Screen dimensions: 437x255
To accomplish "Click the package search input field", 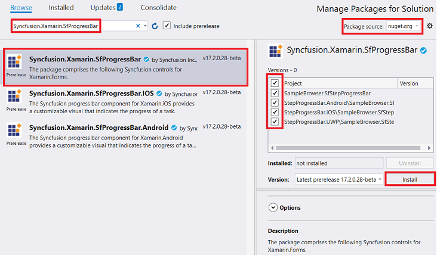I will [72, 26].
